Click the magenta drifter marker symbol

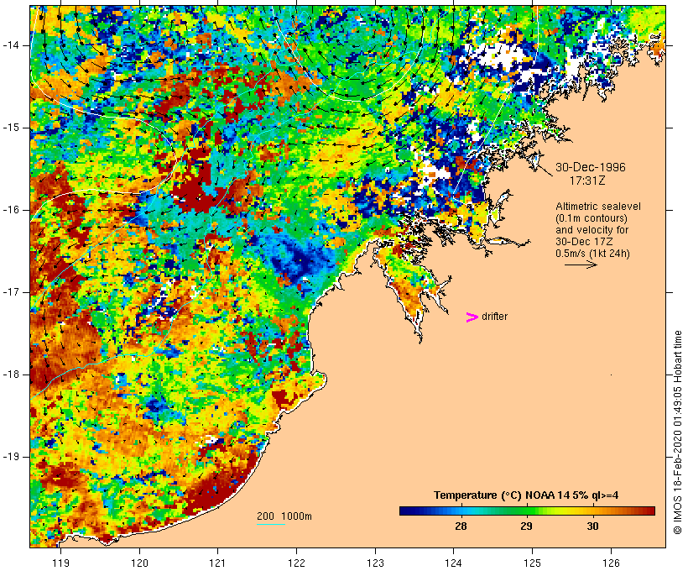(472, 317)
